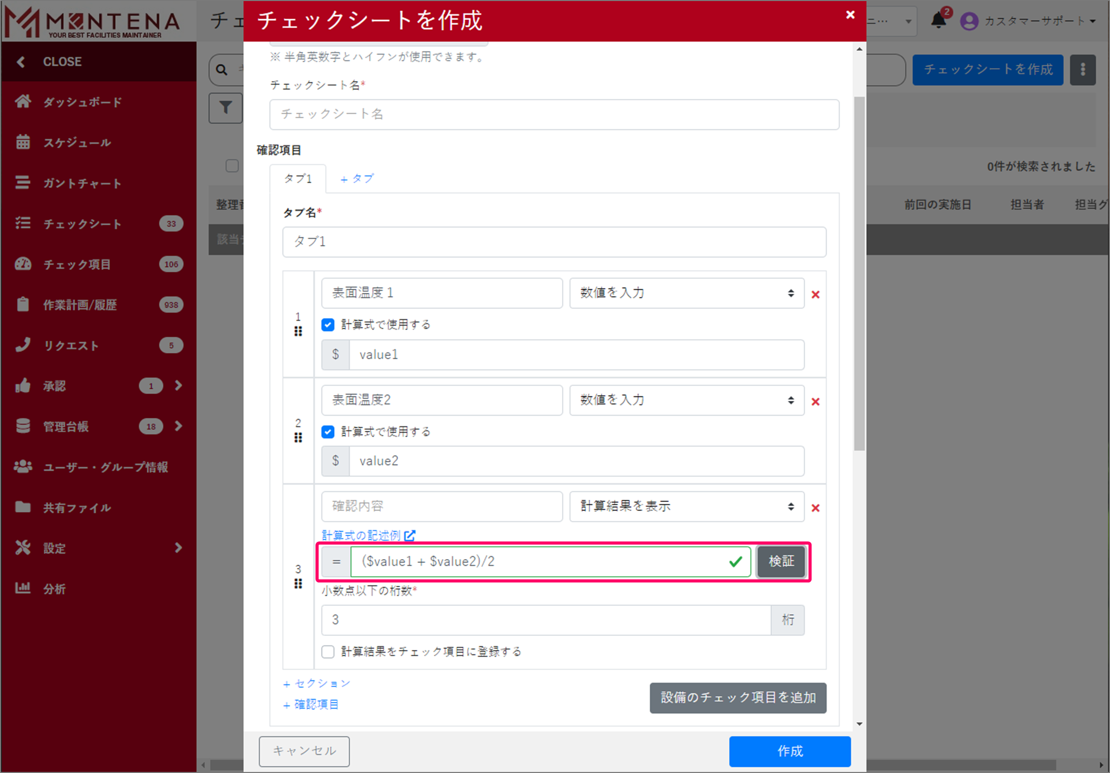Click the notification bell icon
The width and height of the screenshot is (1110, 773).
tap(938, 21)
